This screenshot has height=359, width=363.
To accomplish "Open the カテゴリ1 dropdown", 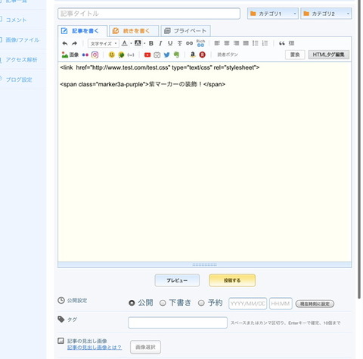I will coord(273,14).
